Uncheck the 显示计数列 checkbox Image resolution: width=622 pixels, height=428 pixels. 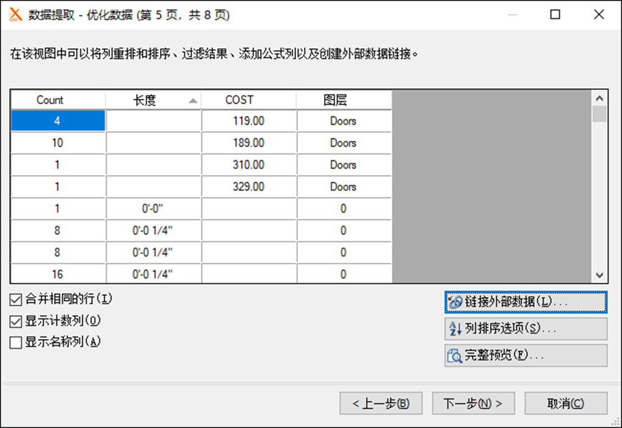pyautogui.click(x=15, y=321)
